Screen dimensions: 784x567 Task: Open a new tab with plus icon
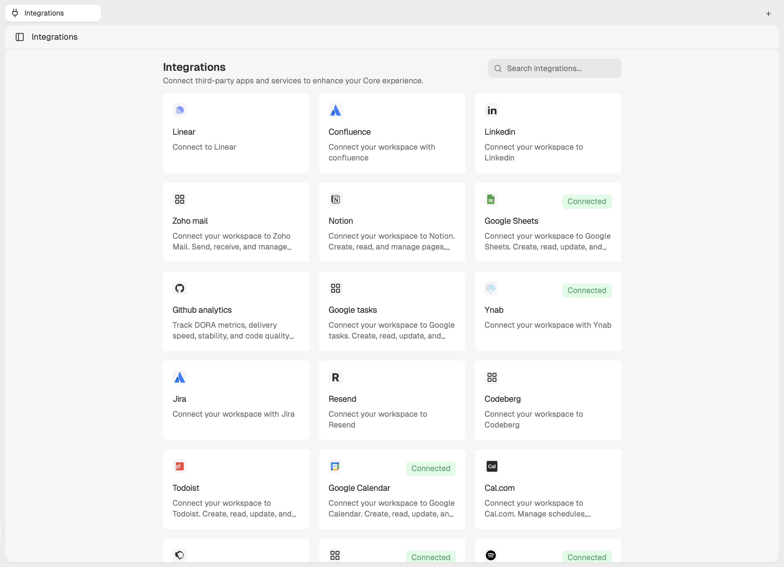(768, 14)
